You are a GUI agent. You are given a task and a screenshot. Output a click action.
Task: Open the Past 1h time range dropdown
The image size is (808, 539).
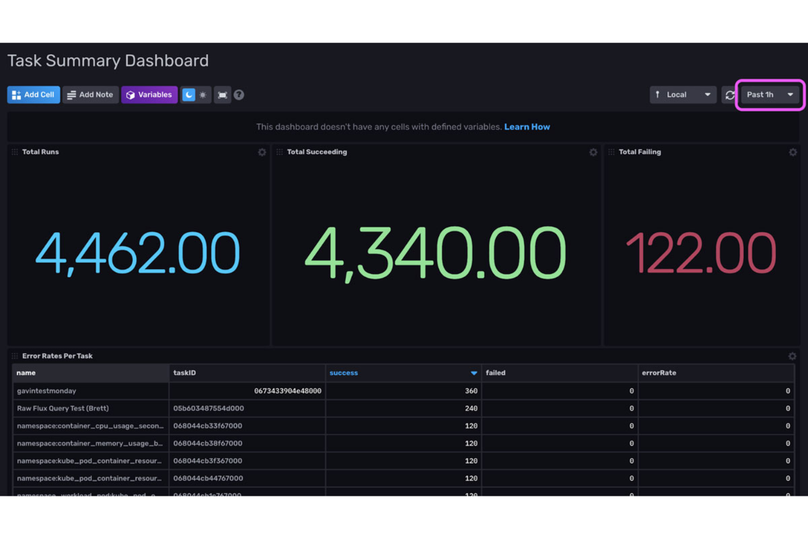point(770,94)
